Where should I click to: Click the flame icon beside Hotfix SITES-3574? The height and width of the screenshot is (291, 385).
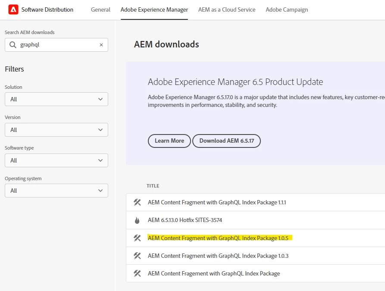137,220
